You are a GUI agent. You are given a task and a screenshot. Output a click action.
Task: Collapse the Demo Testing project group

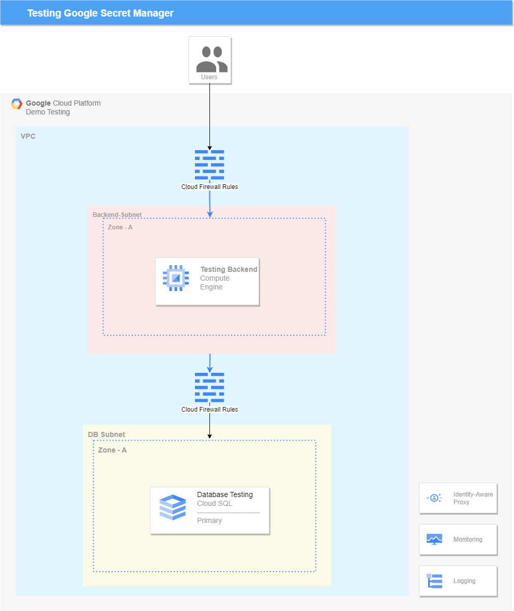pyautogui.click(x=48, y=112)
